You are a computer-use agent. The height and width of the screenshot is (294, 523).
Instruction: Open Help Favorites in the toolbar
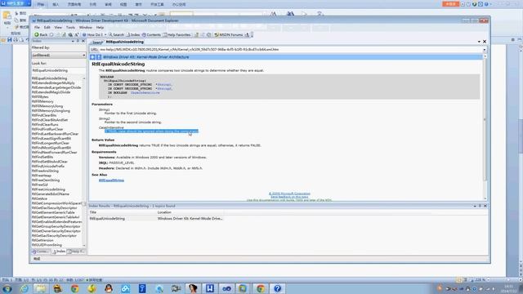pyautogui.click(x=177, y=34)
